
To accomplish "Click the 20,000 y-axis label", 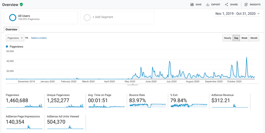I will [10, 71].
